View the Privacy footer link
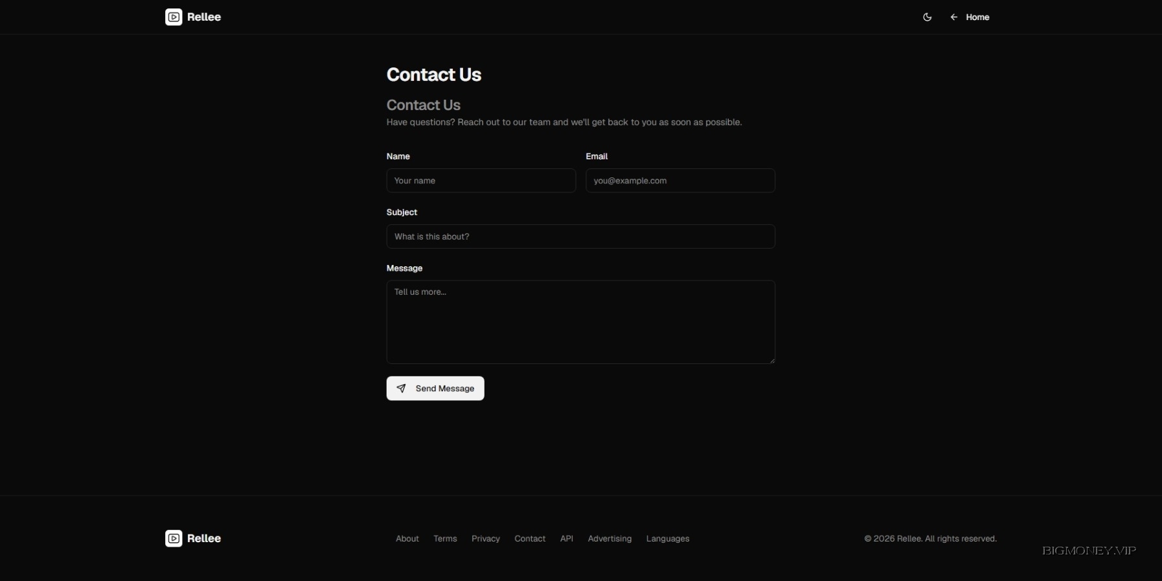Screen dimensions: 1162x581 [x=485, y=538]
